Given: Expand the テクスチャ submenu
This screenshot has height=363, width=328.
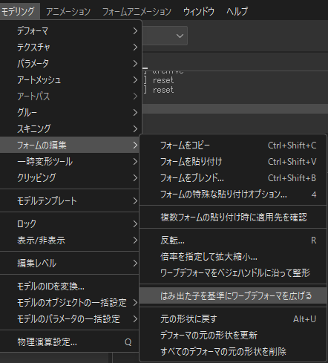Looking at the screenshot, I should (70, 48).
